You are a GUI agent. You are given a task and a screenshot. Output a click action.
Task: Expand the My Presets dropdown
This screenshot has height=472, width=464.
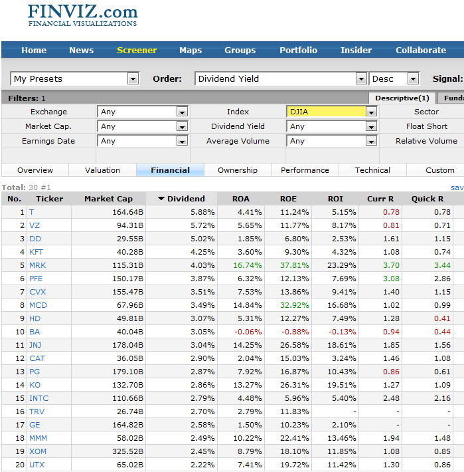[x=74, y=79]
